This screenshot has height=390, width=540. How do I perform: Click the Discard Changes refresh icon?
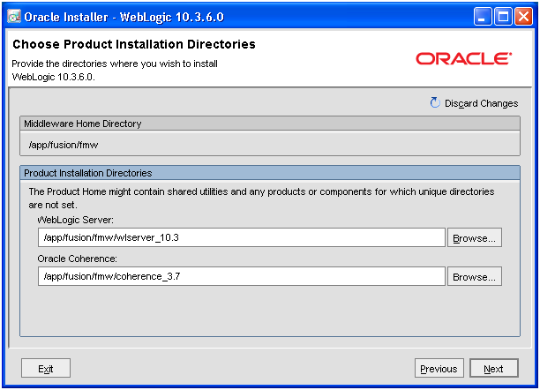click(435, 102)
